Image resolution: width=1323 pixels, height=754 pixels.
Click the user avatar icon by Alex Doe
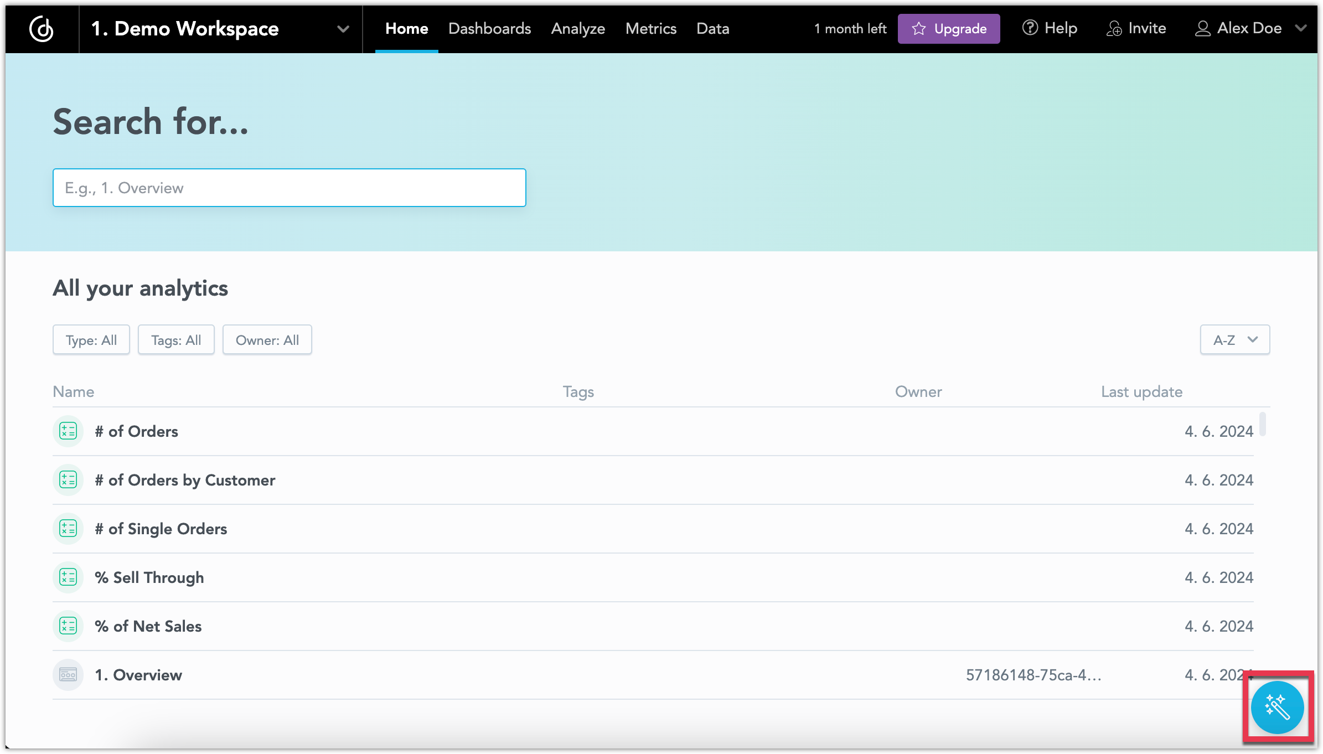(x=1202, y=28)
